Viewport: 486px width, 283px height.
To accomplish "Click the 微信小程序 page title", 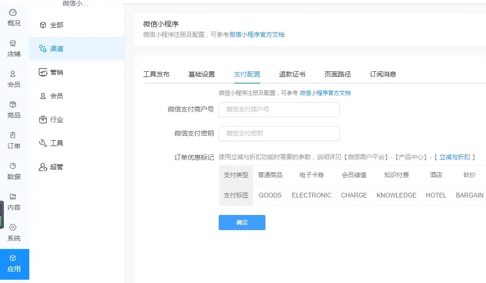I will pos(161,24).
